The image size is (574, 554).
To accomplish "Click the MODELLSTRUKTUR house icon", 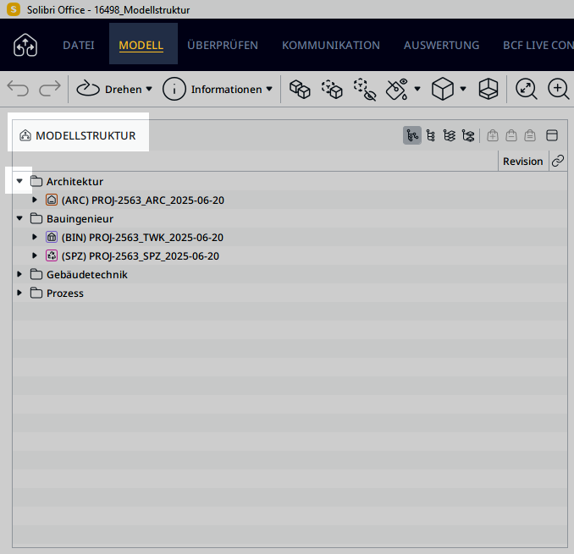I will (25, 135).
